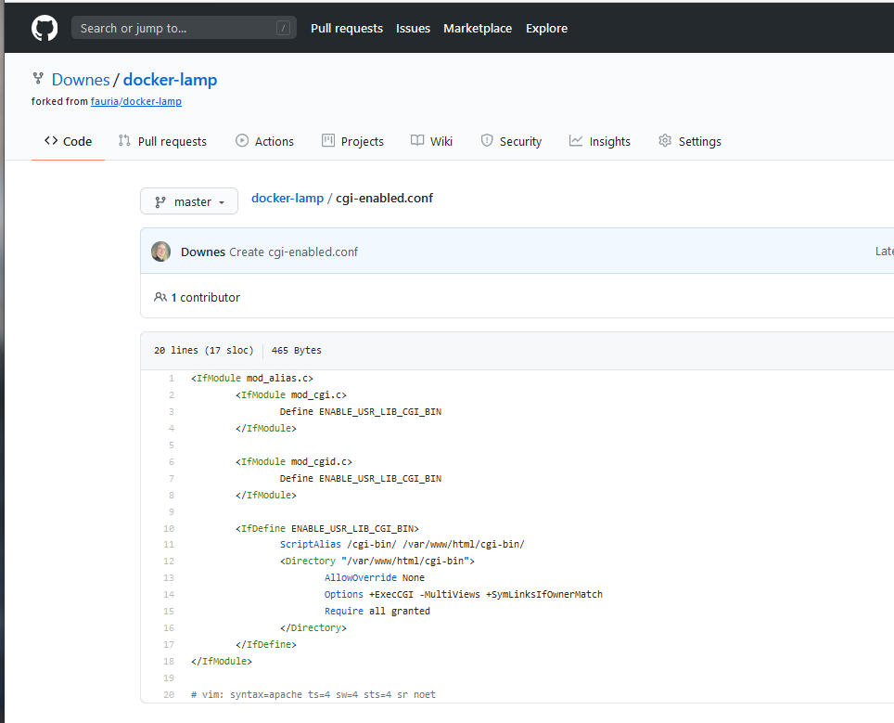Click code line IfModule mod_cgi.c

tap(291, 394)
